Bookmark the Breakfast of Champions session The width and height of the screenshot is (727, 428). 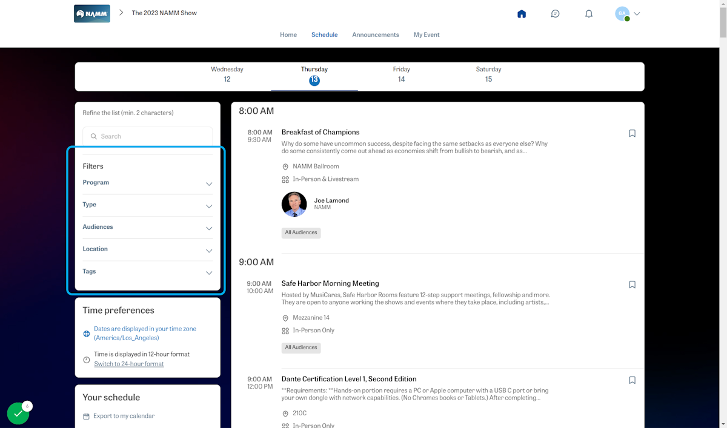tap(632, 133)
